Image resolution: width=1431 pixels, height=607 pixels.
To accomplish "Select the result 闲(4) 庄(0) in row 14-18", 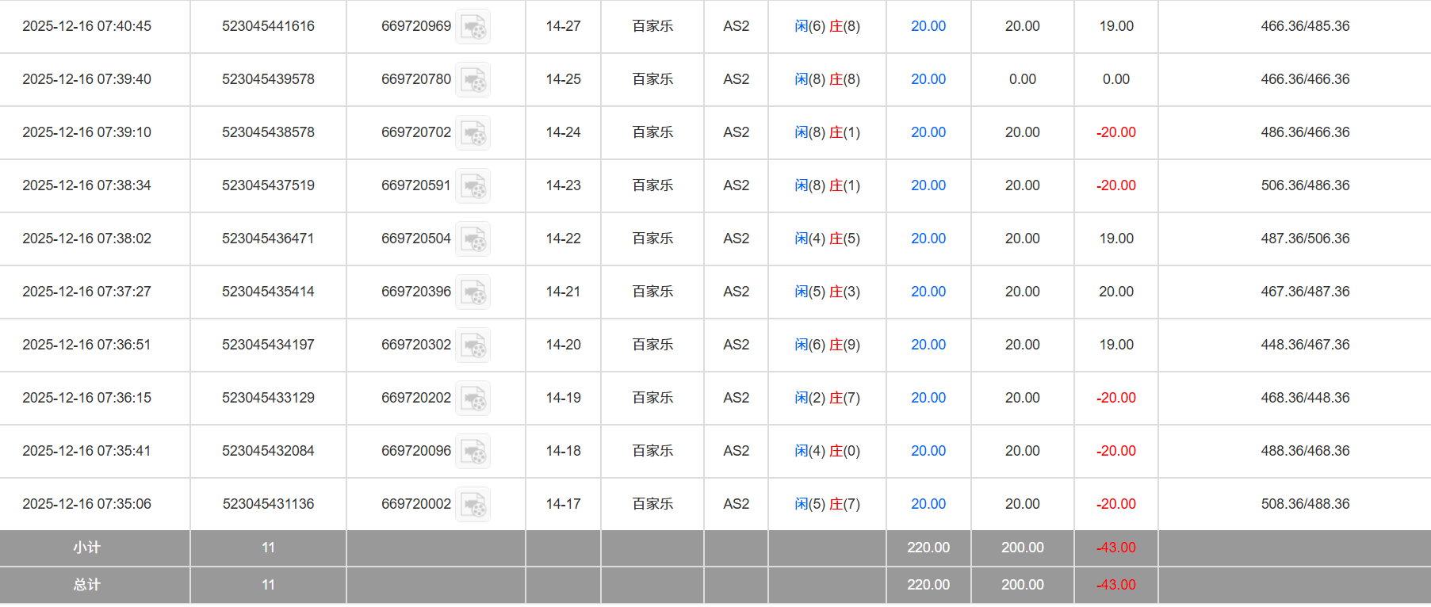I will (827, 451).
